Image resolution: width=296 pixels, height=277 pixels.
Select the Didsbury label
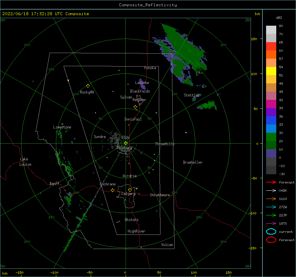[124, 148]
